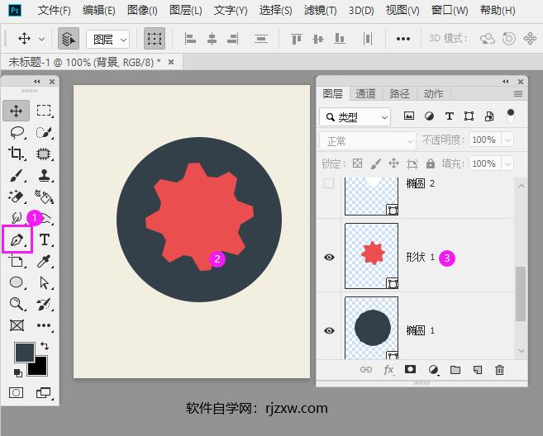
Task: Choose the Paint Bucket tool
Action: (x=44, y=197)
